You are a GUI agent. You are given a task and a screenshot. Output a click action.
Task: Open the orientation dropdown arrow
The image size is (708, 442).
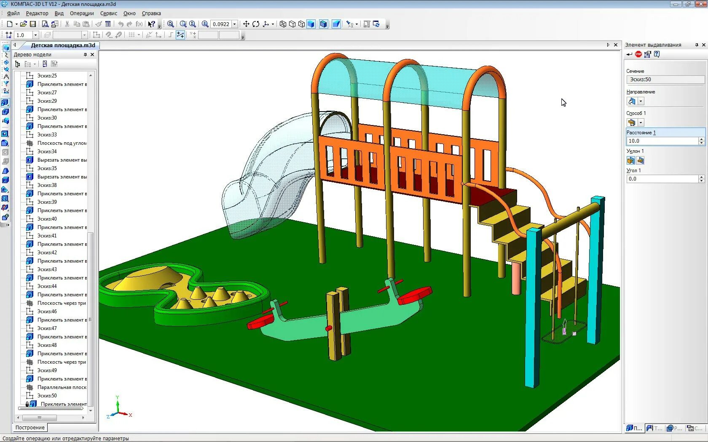click(273, 24)
